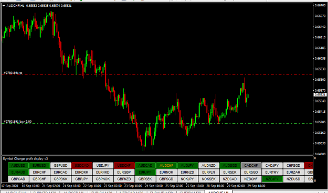Change symbol to EURCHF
This screenshot has height=193, width=328.
39,173
